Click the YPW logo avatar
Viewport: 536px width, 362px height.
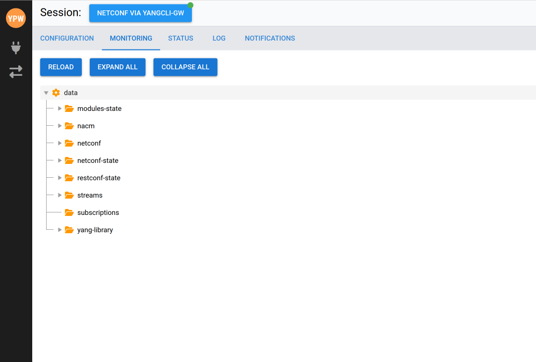16,18
